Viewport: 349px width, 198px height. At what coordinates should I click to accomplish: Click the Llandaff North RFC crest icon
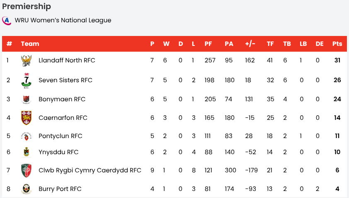tap(26, 60)
